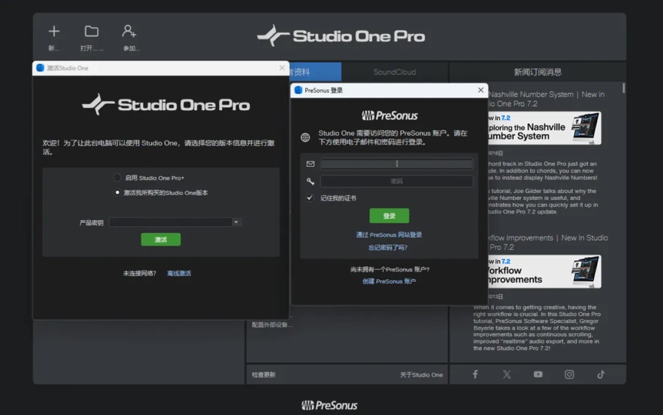This screenshot has width=663, height=415.
Task: Click the 未连接网络? text
Action: [139, 274]
